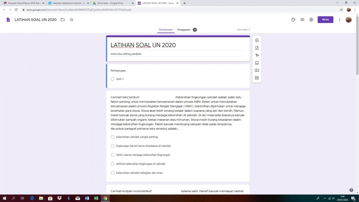This screenshot has width=359, height=202.
Task: Add a title and description block
Action: [x=257, y=55]
